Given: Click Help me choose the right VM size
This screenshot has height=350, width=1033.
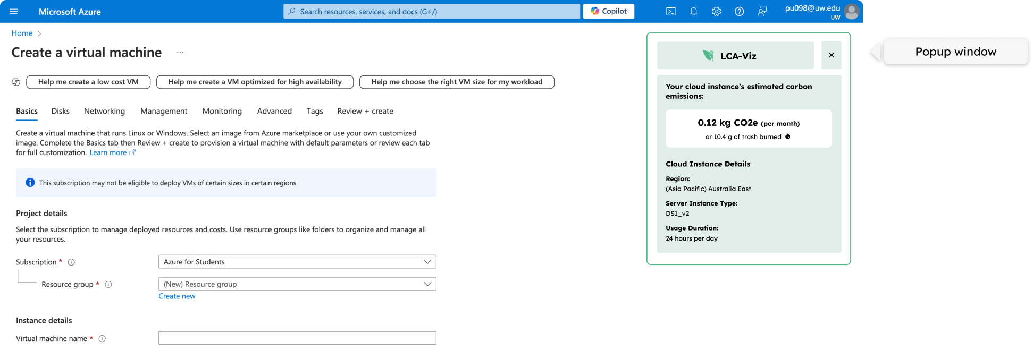Looking at the screenshot, I should 457,82.
